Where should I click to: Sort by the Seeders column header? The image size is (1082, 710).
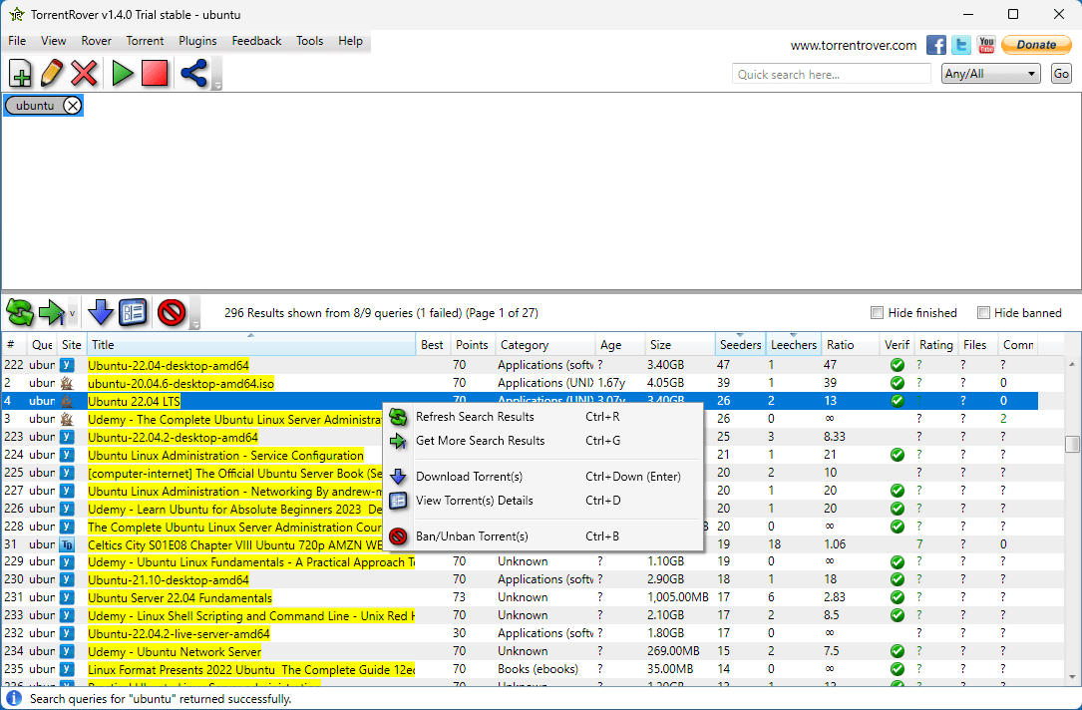740,344
